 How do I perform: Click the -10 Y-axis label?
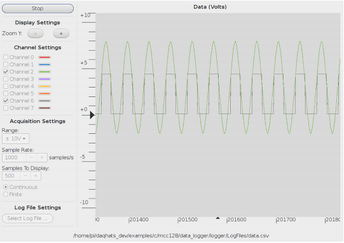coord(84,202)
